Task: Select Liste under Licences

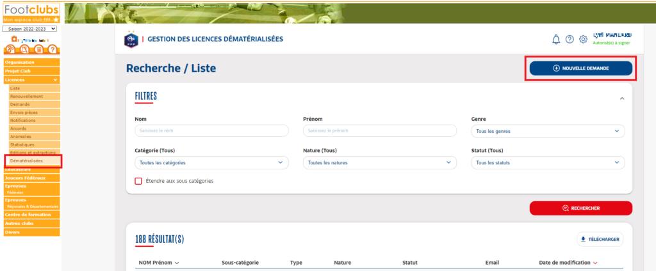Action: (x=35, y=89)
